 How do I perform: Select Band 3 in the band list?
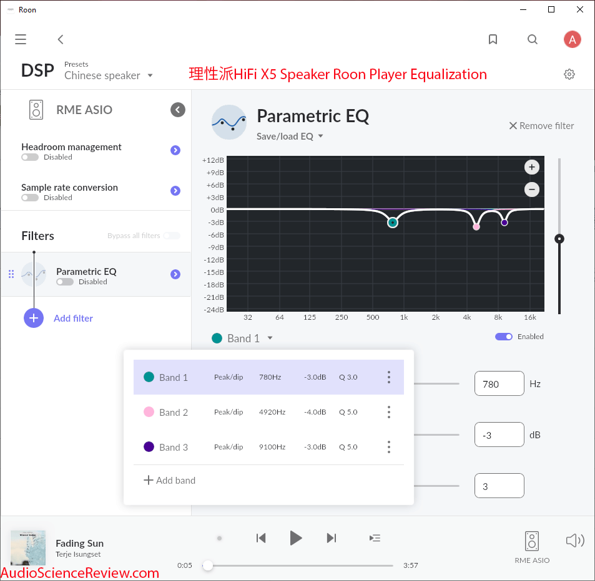click(x=268, y=447)
